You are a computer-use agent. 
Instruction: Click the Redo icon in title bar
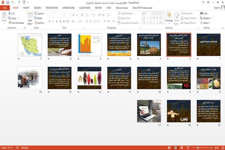click(x=19, y=2)
